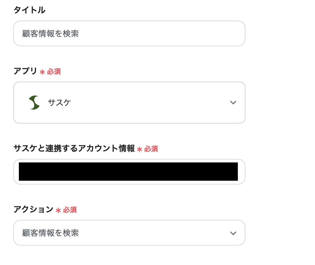Click the red asterisk beside アクション
Viewport: 315px width, 265px height.
(58, 210)
